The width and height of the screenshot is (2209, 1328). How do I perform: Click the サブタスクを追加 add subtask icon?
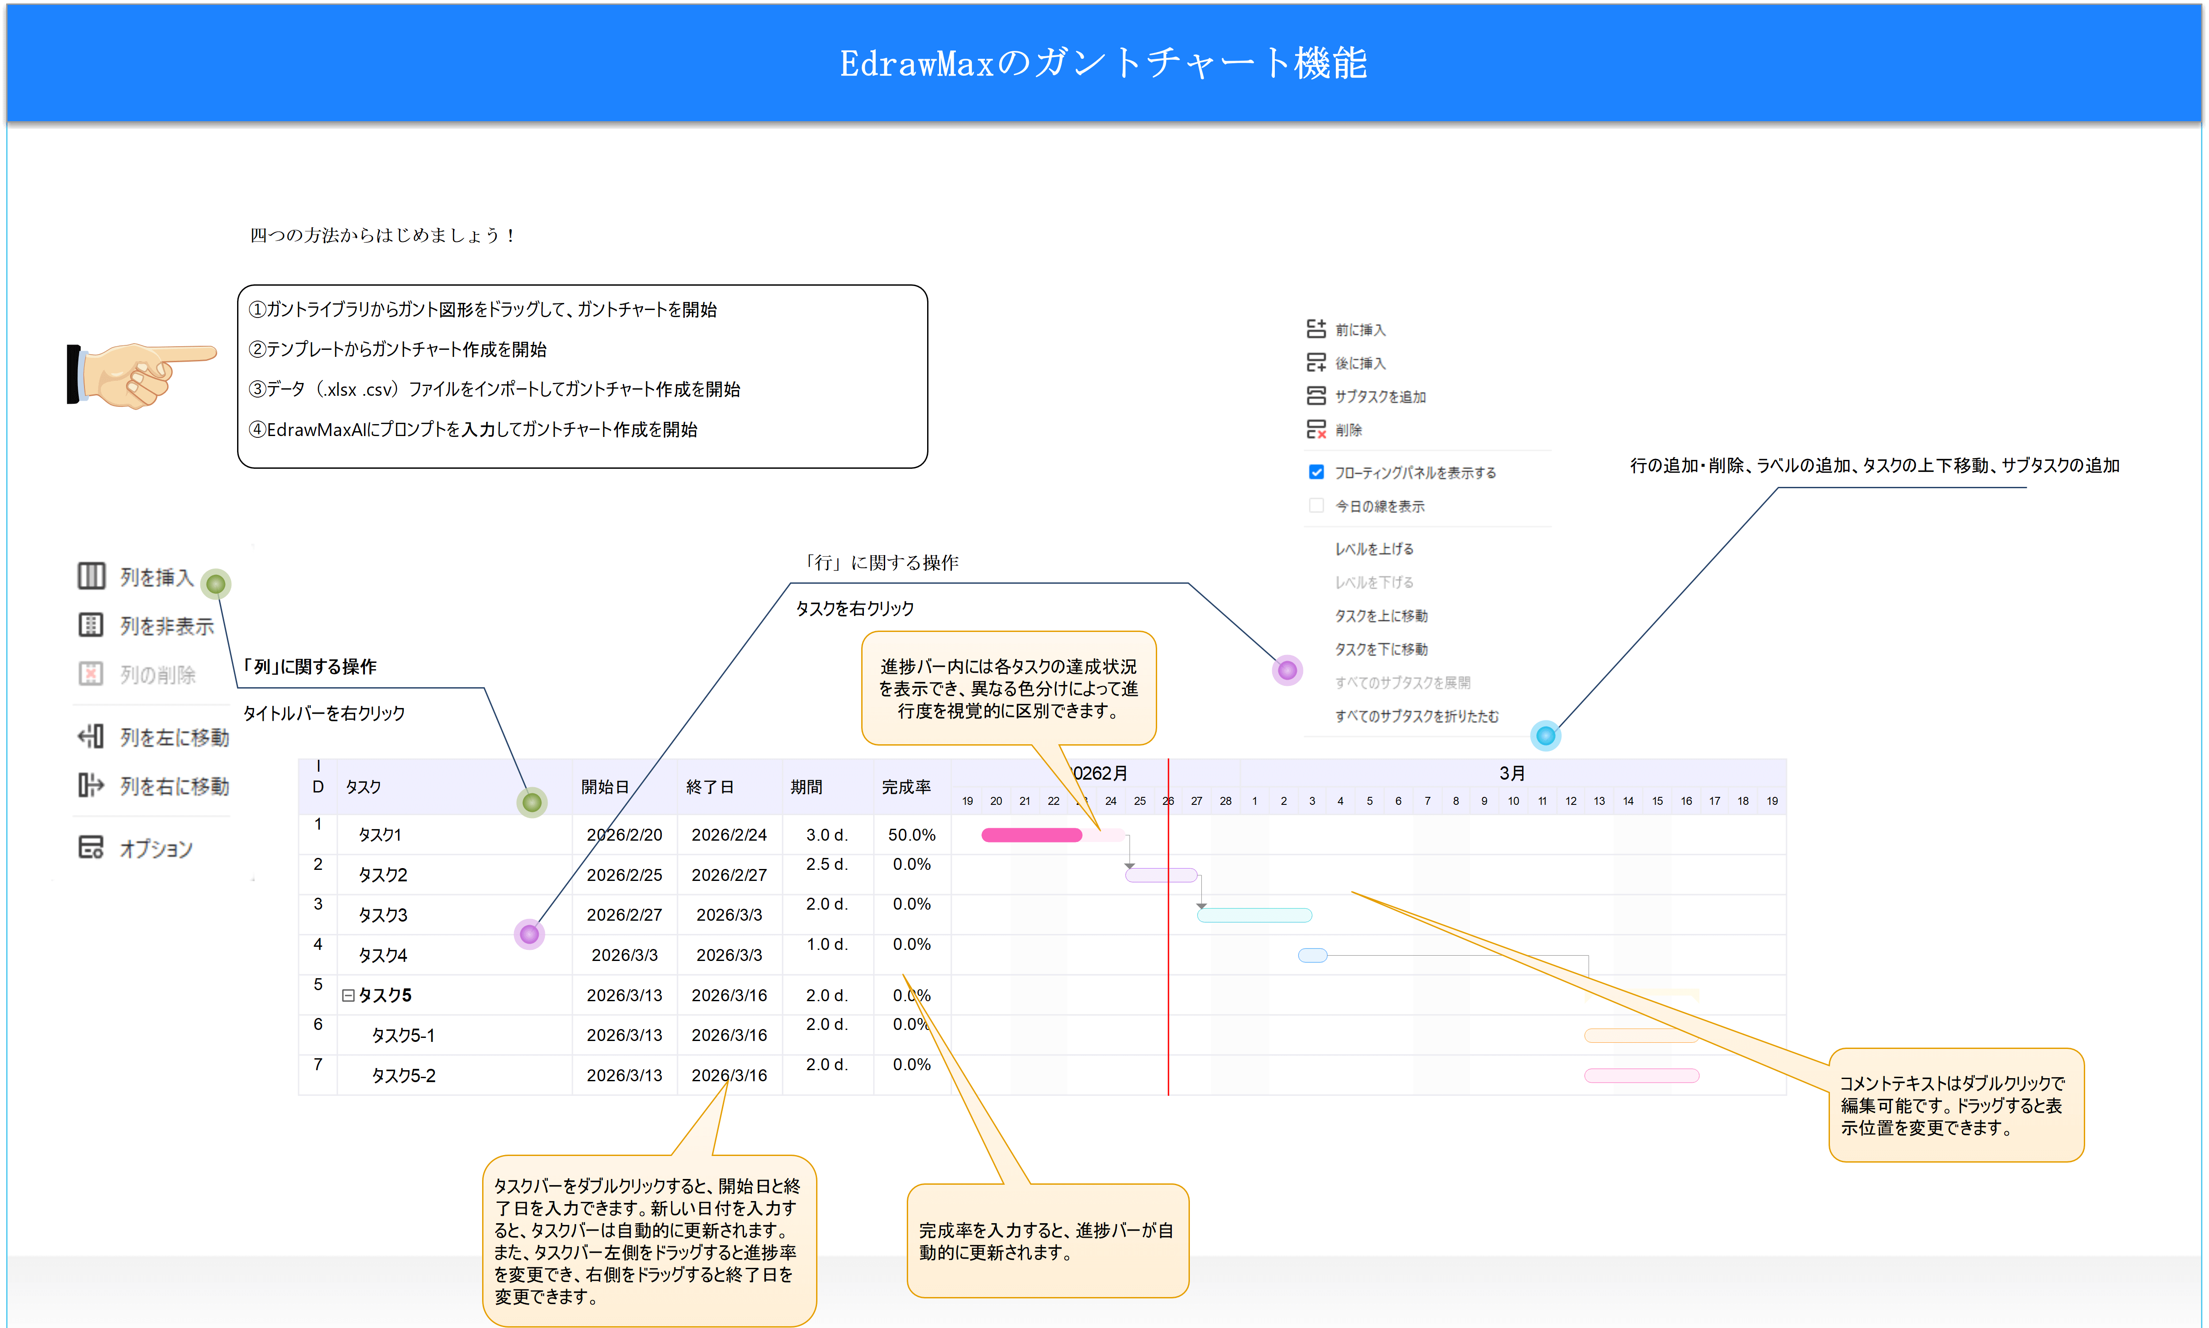(x=1316, y=395)
